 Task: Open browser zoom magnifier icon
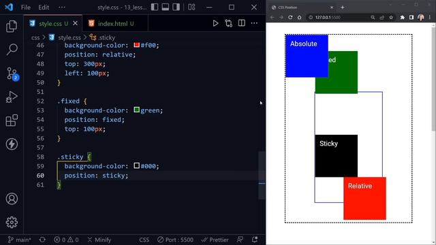pos(373,17)
